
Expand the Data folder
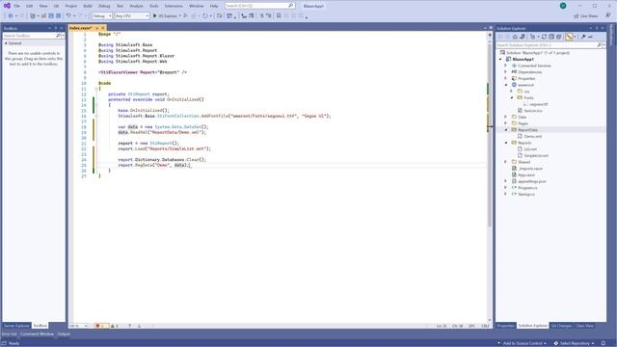[506, 117]
